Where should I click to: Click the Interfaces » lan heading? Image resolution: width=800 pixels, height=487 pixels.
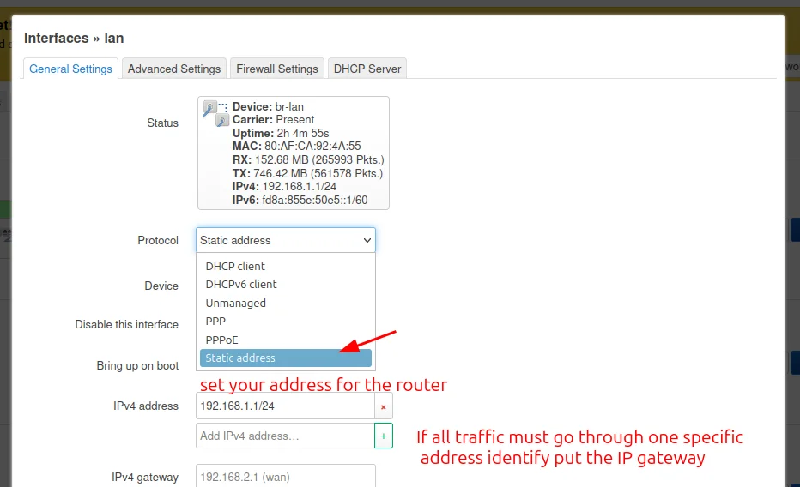(74, 39)
